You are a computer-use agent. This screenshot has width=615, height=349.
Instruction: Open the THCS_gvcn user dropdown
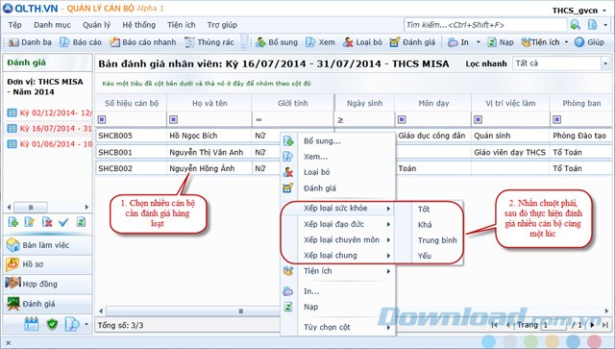(578, 11)
